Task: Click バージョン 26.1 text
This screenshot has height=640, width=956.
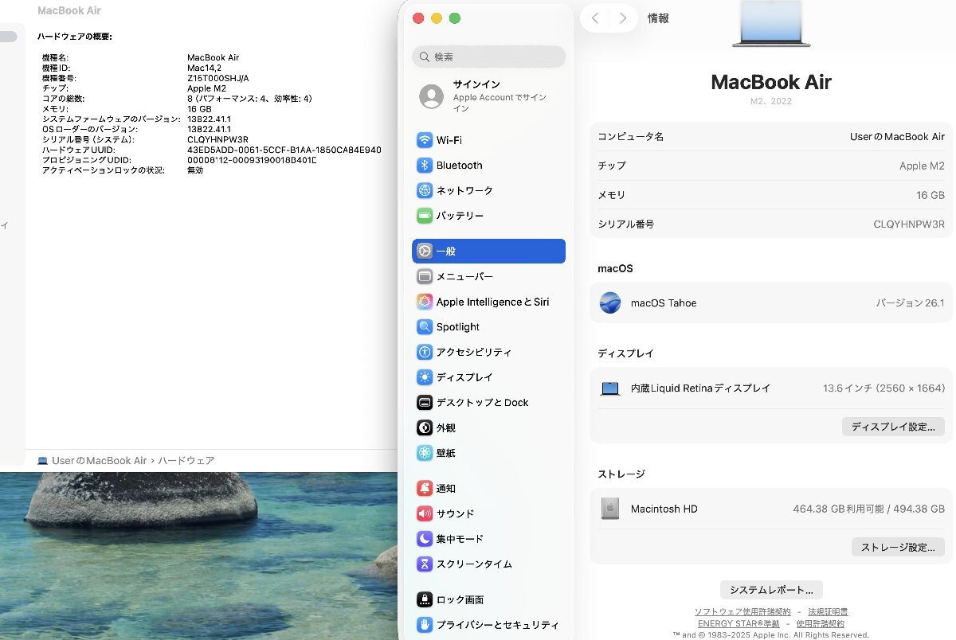Action: [x=911, y=303]
